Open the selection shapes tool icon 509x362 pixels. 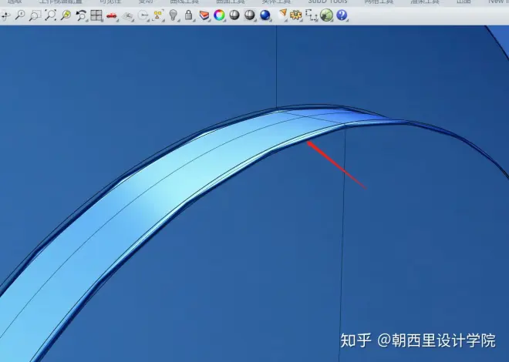158,15
